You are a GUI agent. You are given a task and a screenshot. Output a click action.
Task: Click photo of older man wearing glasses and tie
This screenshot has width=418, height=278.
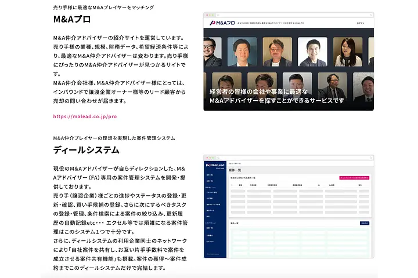point(333,86)
